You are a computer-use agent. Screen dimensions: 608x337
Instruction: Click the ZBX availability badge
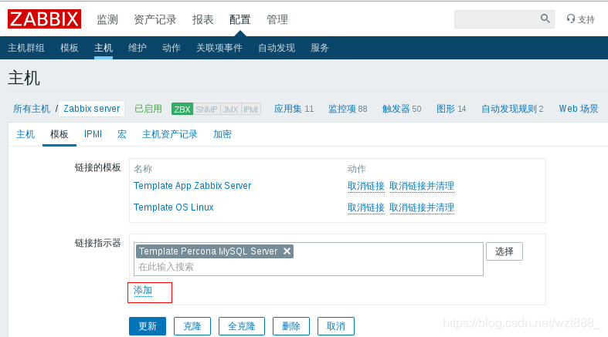click(x=182, y=109)
